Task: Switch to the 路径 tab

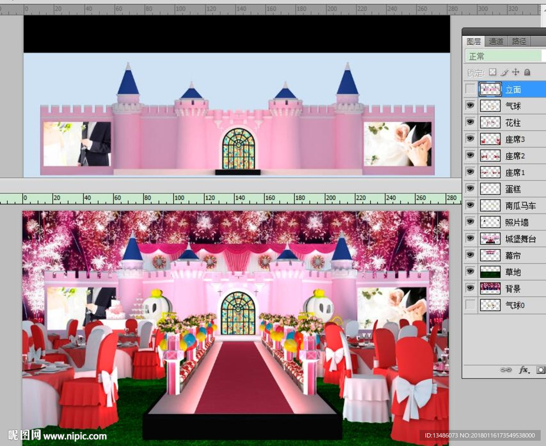Action: pos(519,41)
